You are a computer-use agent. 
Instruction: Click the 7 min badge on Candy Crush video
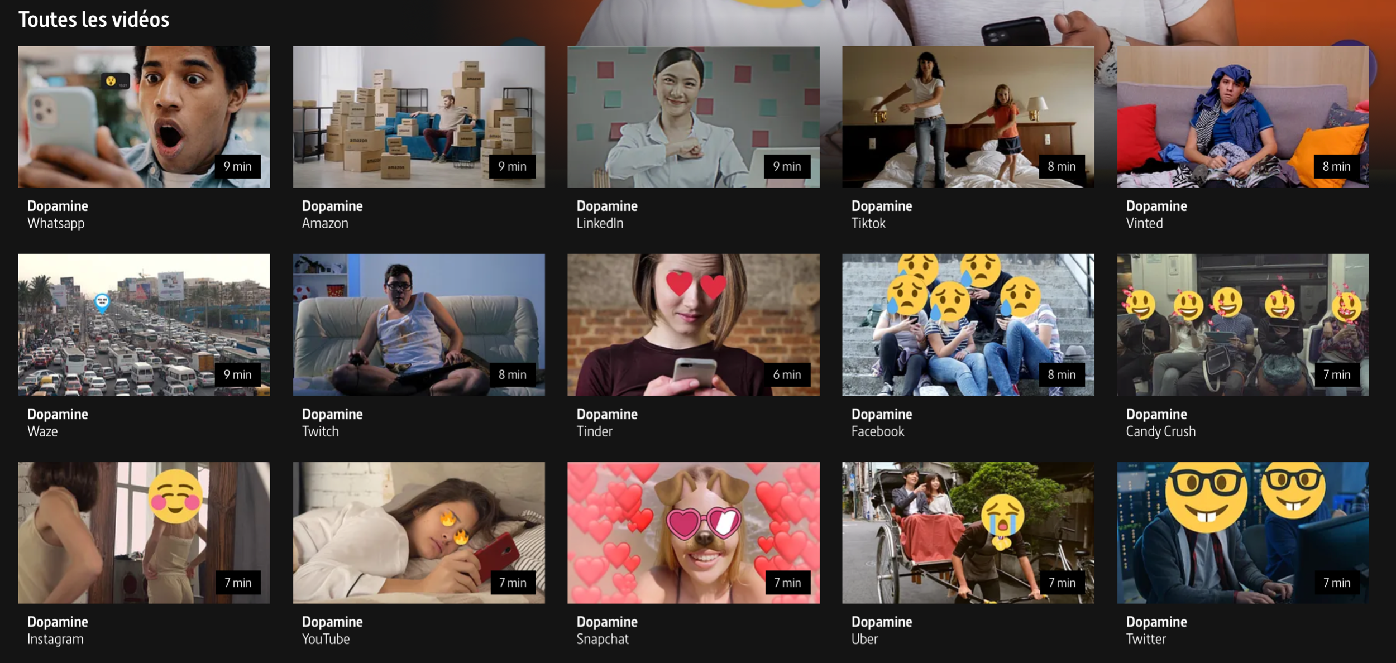click(x=1337, y=374)
